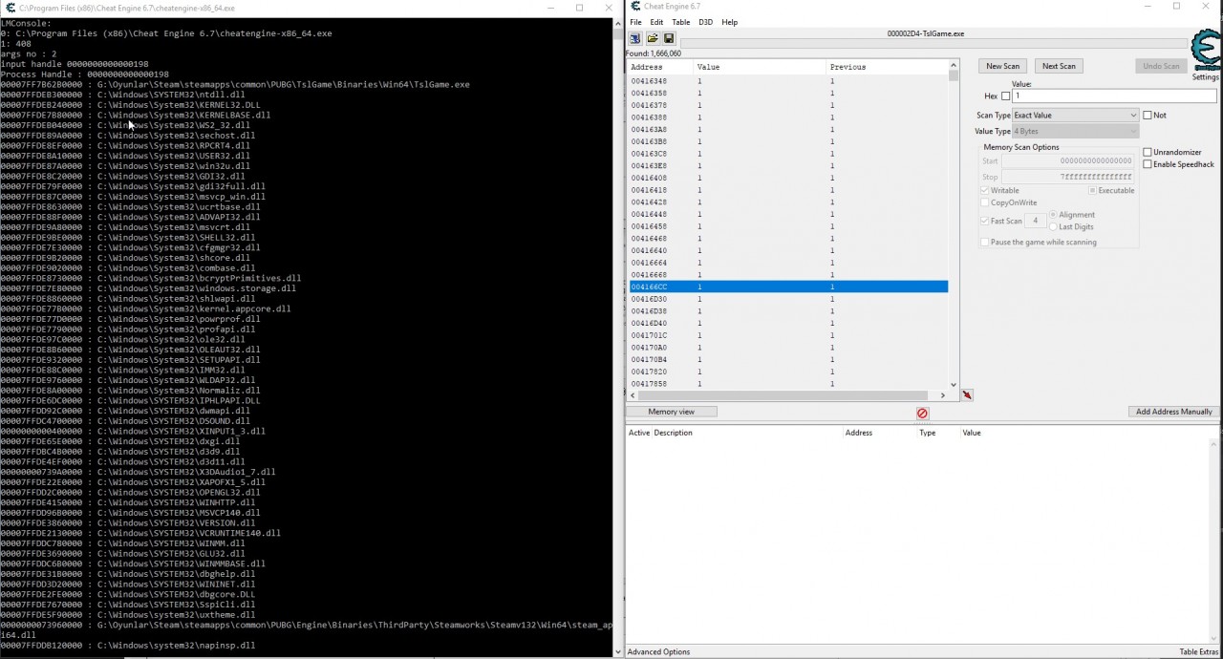Image resolution: width=1223 pixels, height=659 pixels.
Task: Enable the Not checkbox
Action: [x=1148, y=116]
